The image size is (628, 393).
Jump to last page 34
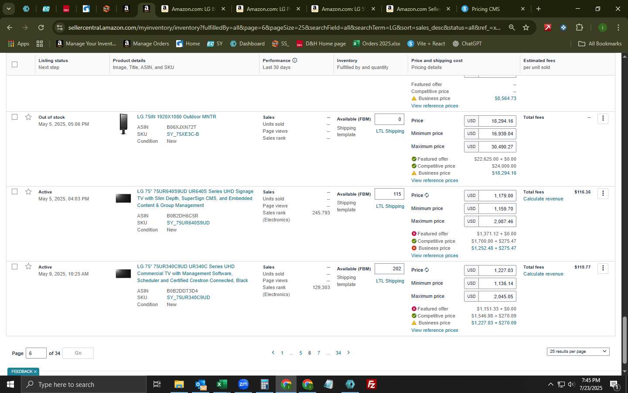pos(338,353)
